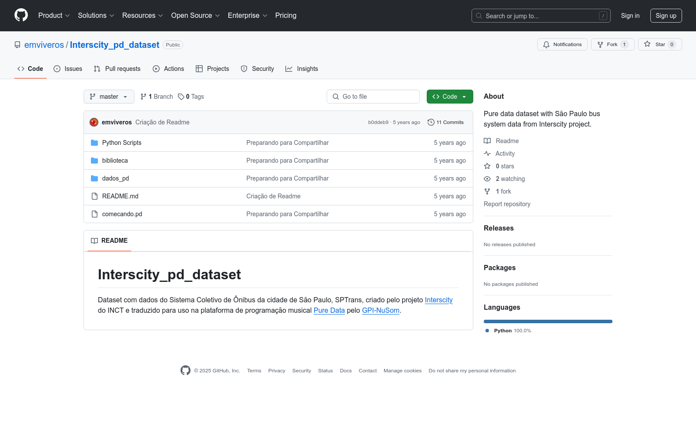696x435 pixels.
Task: Click the bell icon on Notifications
Action: (x=546, y=44)
